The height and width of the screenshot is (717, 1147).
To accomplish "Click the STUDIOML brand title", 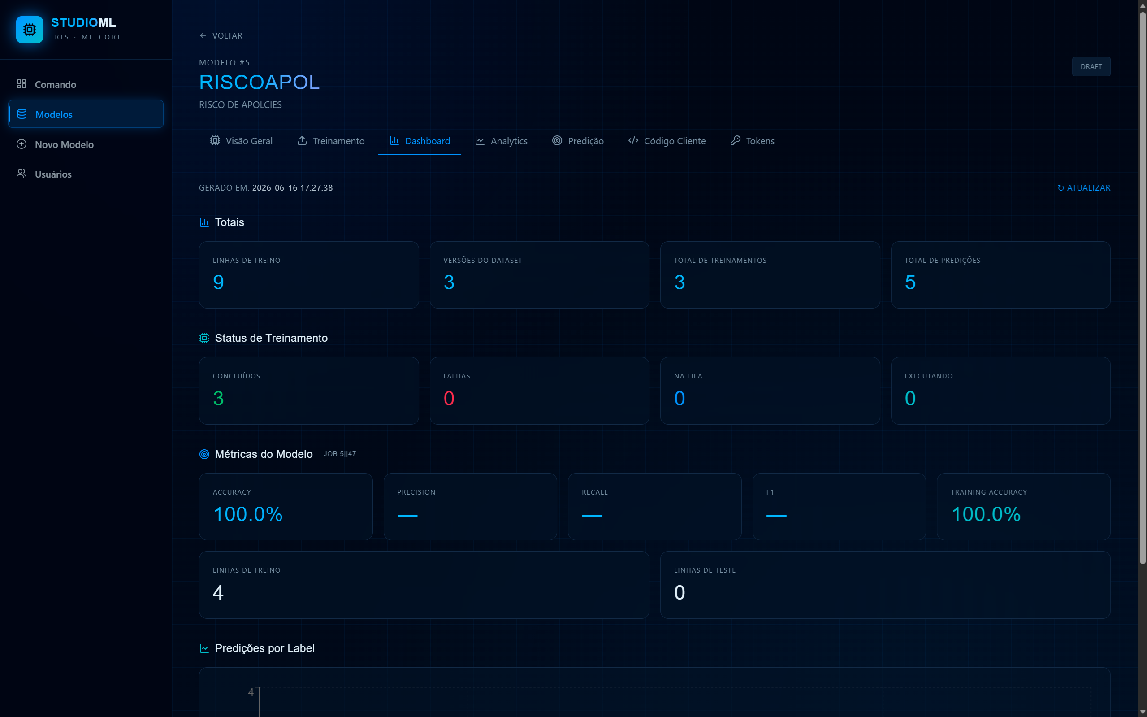I will 83,22.
